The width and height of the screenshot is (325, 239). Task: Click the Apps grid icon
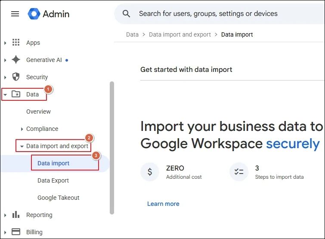click(16, 42)
